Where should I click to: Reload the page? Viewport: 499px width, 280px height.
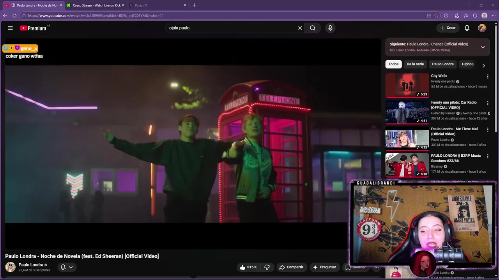point(14,16)
